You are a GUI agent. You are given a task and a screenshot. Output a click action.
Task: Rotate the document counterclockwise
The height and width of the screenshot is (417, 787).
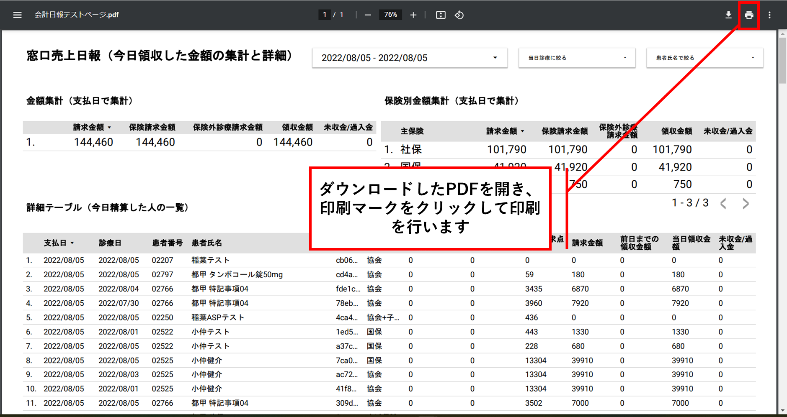[x=459, y=15]
